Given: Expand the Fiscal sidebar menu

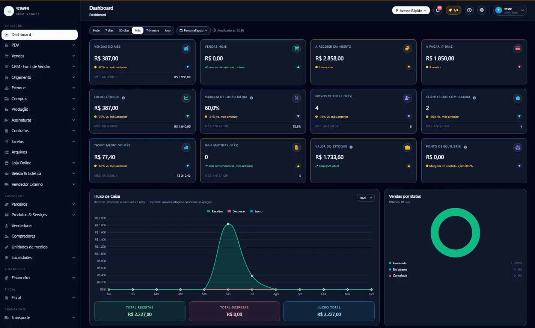Looking at the screenshot, I should [39, 298].
